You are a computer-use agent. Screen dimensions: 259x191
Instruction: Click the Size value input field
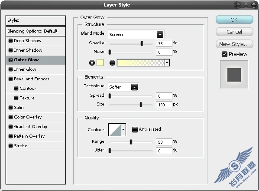[164, 105]
